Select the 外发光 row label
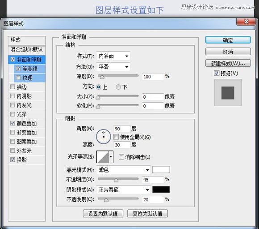 coord(24,151)
